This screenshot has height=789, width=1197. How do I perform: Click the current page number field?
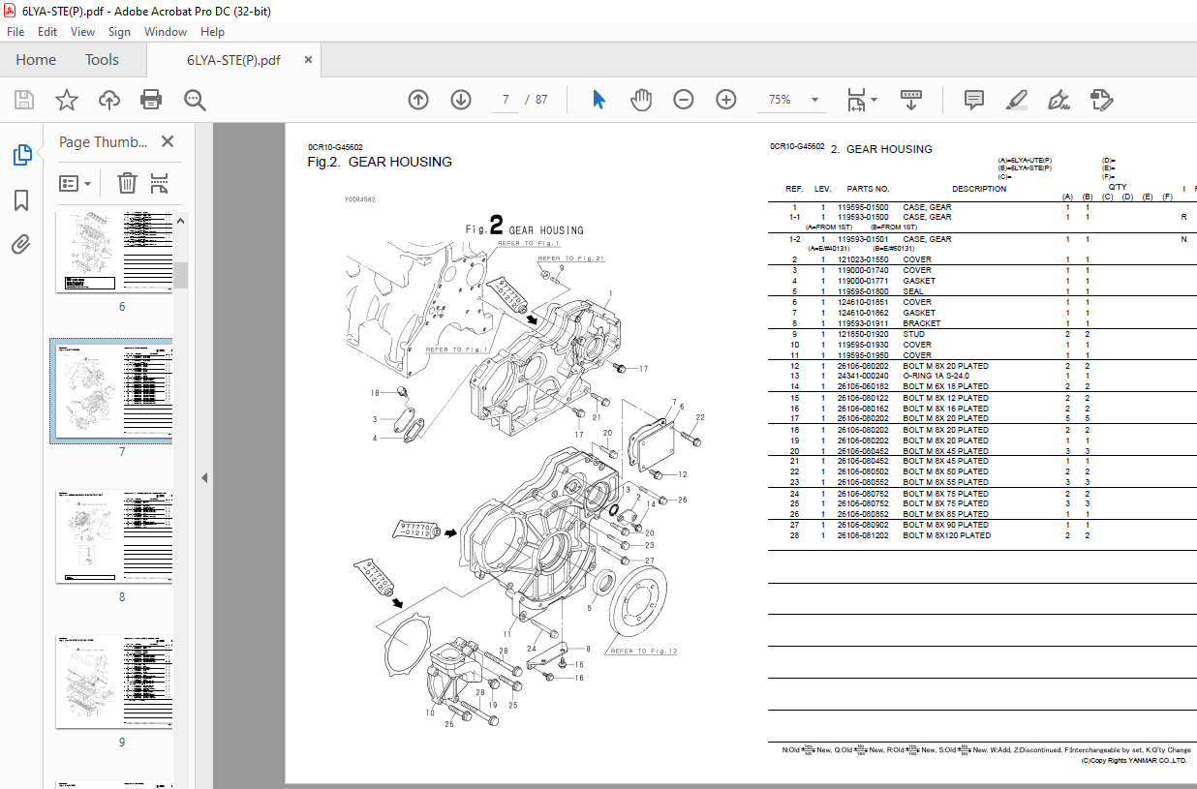point(506,100)
